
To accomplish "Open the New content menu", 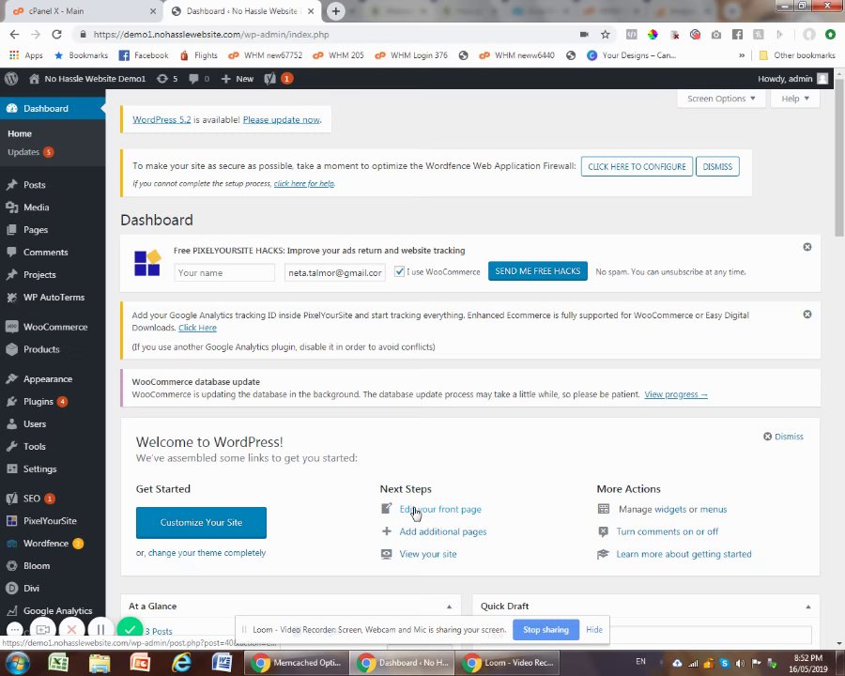I will point(238,79).
